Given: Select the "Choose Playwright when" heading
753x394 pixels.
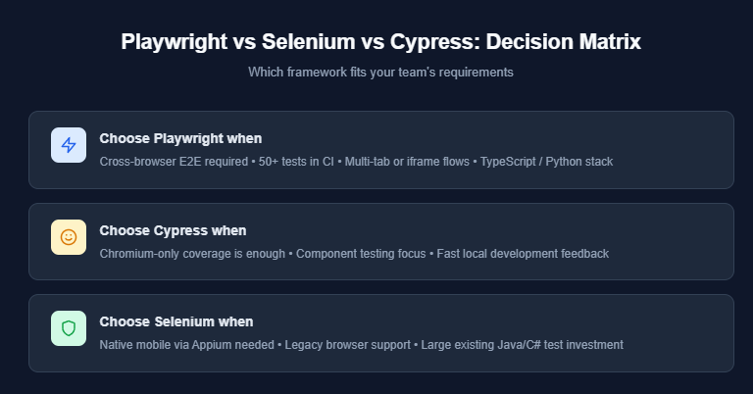Looking at the screenshot, I should (180, 138).
